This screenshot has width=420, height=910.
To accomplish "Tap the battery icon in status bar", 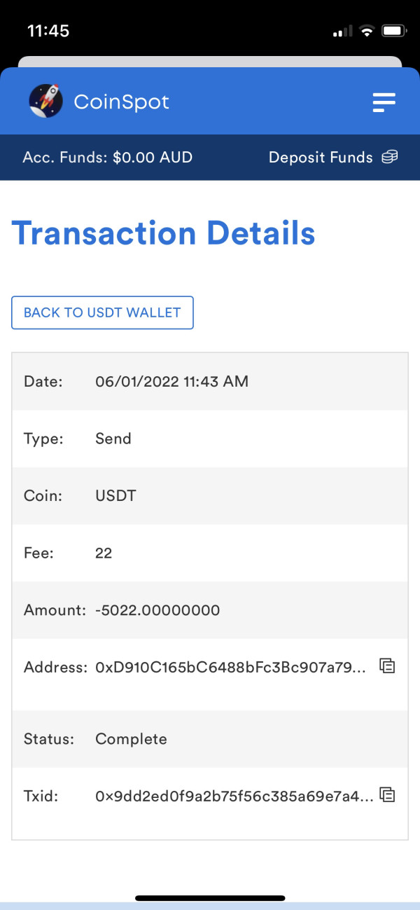I will click(x=393, y=32).
